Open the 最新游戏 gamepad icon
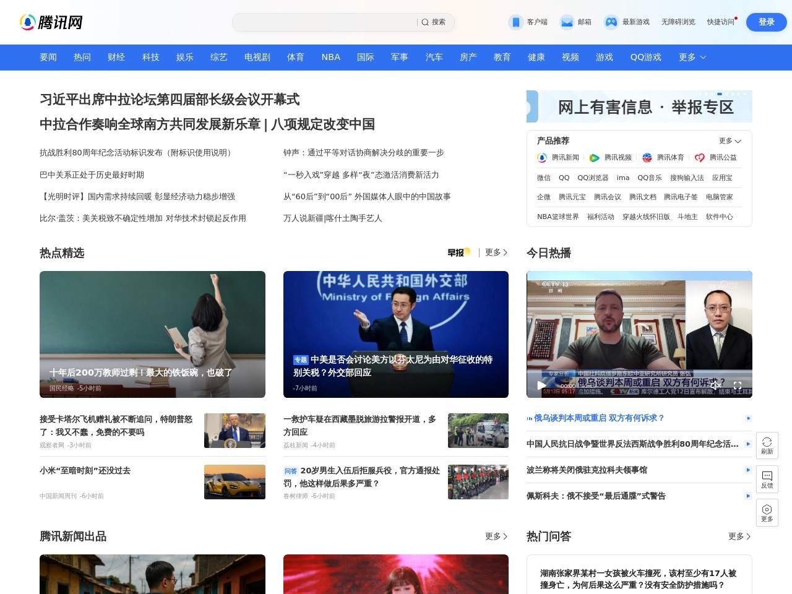 coord(611,22)
